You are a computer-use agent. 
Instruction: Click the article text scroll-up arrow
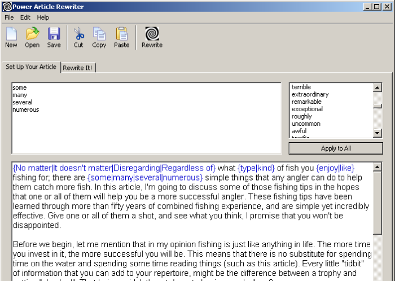[x=378, y=167]
